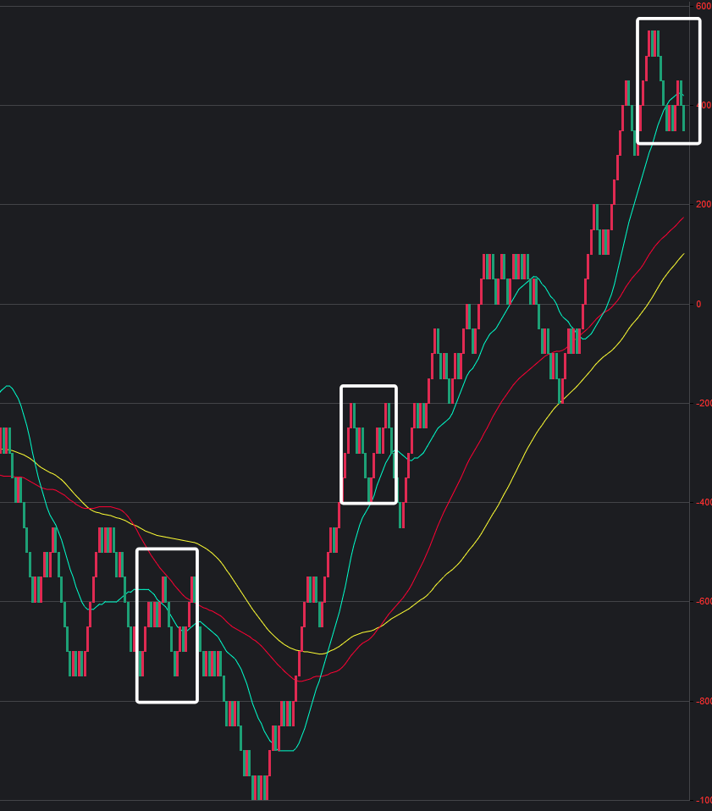Click the 600 price axis label

pyautogui.click(x=704, y=6)
